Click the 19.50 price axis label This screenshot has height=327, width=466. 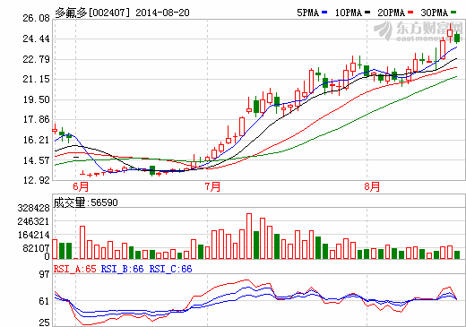(x=36, y=99)
